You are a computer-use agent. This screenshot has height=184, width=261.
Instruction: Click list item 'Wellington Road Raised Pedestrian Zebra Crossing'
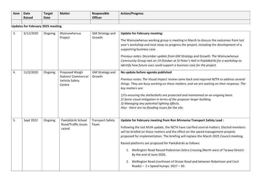(189, 152)
